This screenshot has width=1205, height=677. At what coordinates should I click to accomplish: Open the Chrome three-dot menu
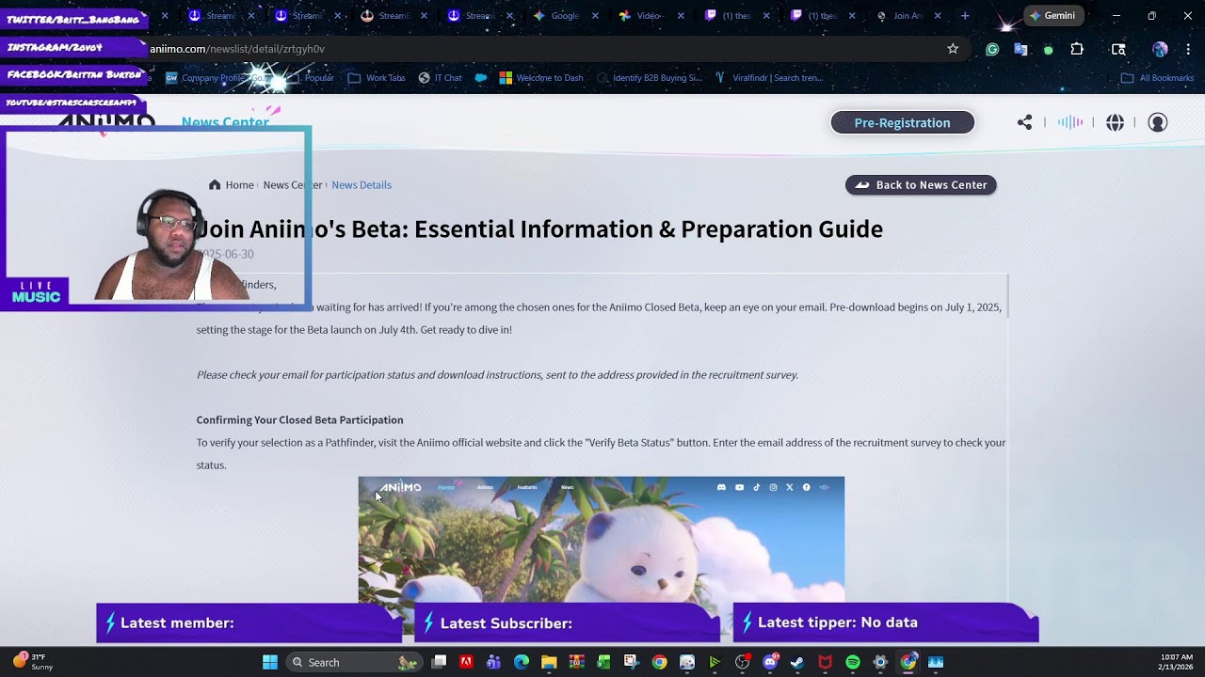coord(1188,49)
